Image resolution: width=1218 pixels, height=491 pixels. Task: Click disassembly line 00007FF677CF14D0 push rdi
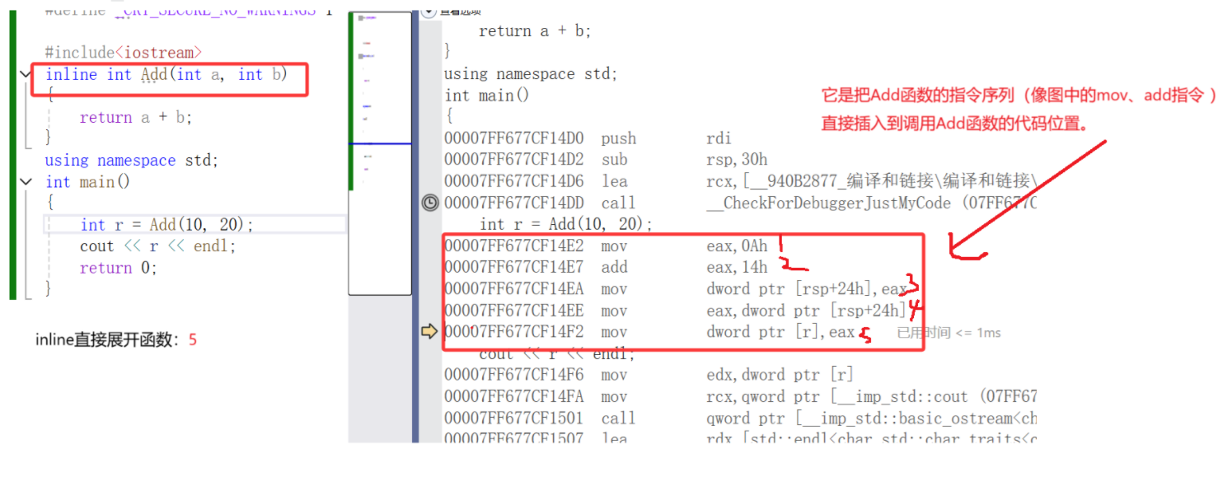pos(588,138)
